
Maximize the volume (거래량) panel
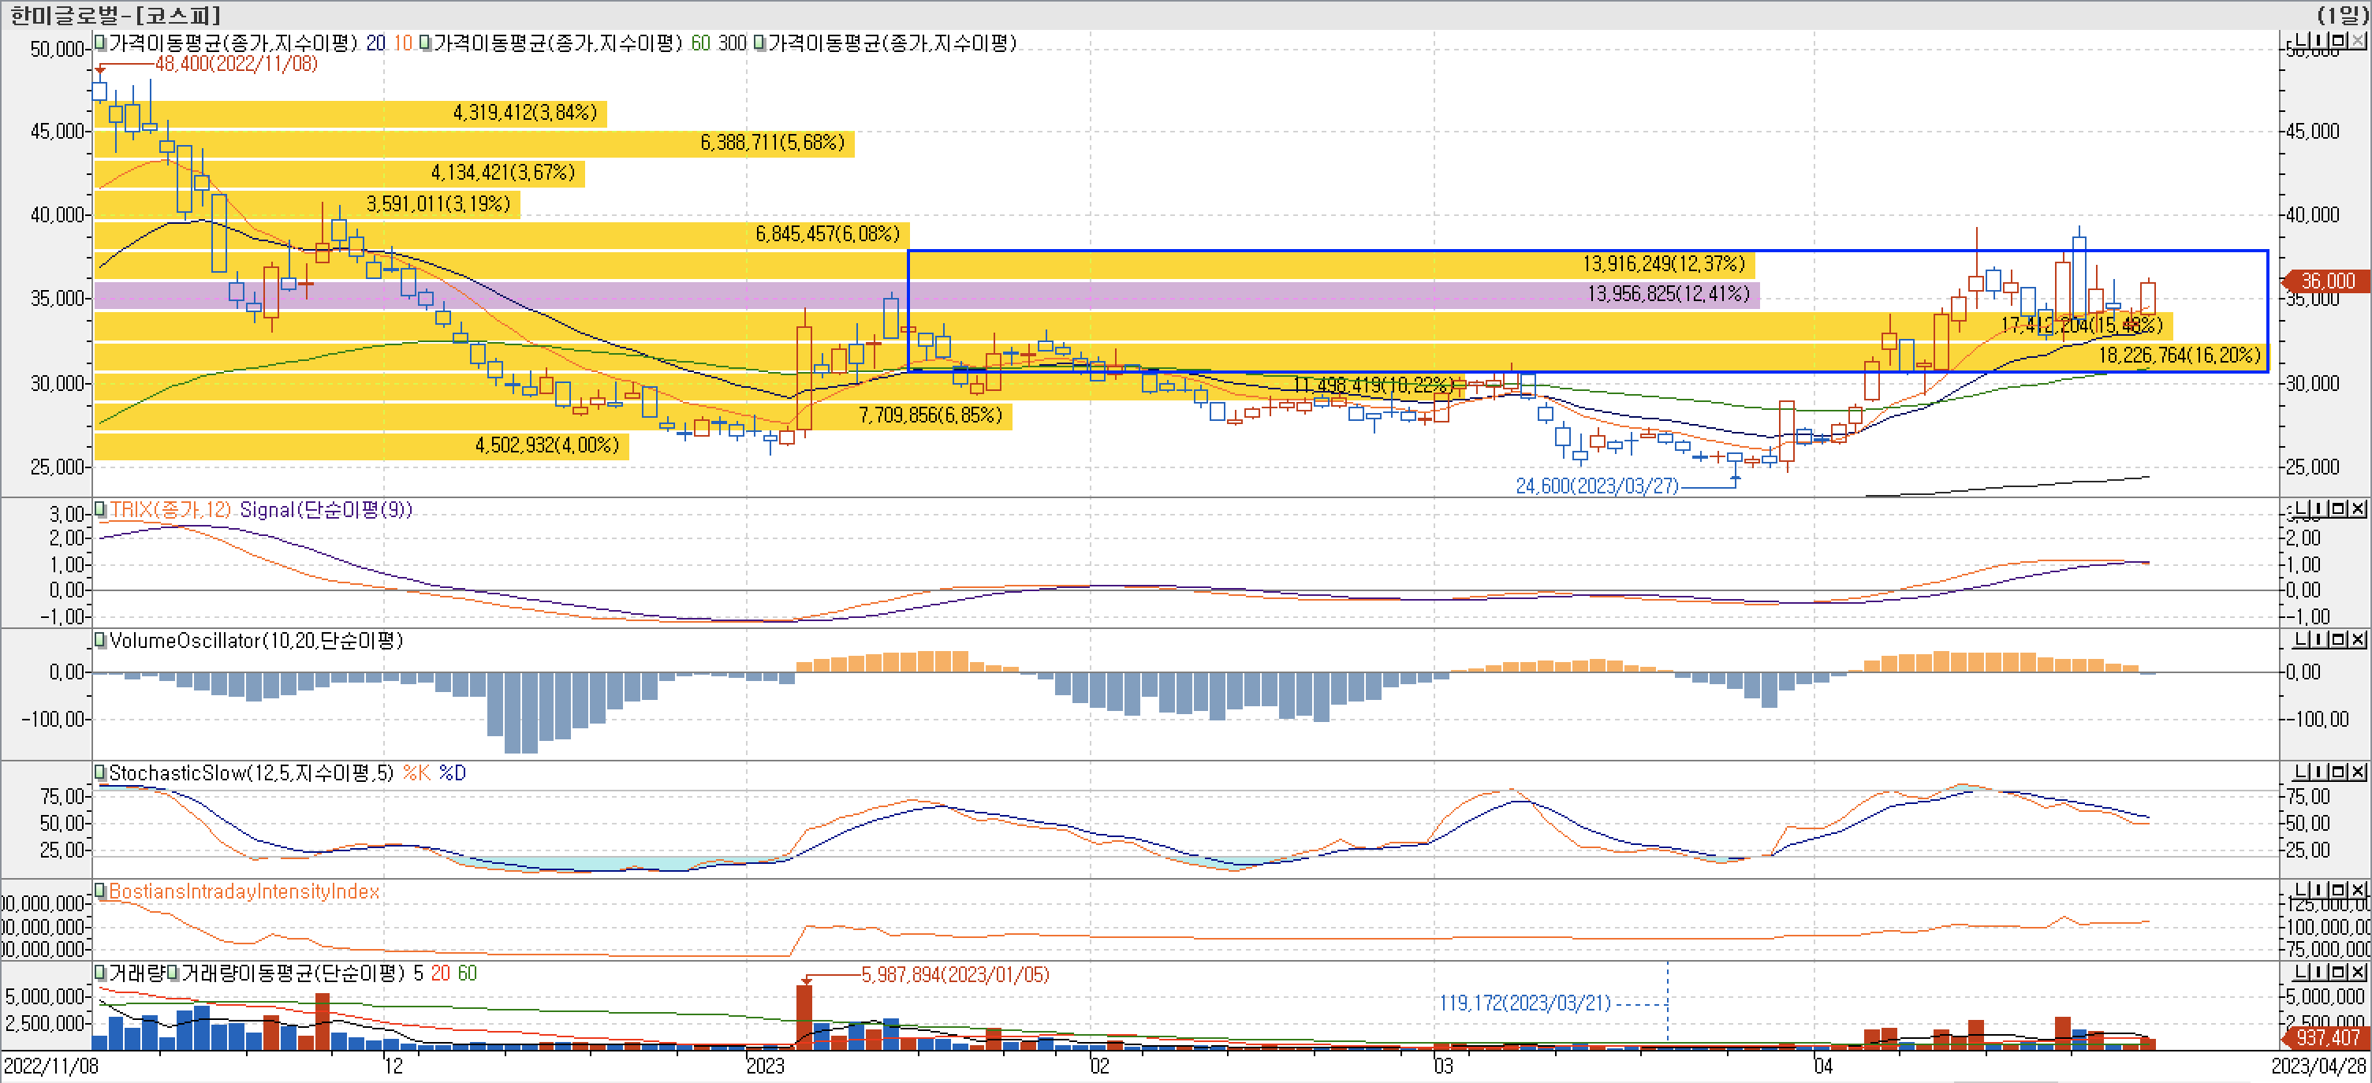2340,972
